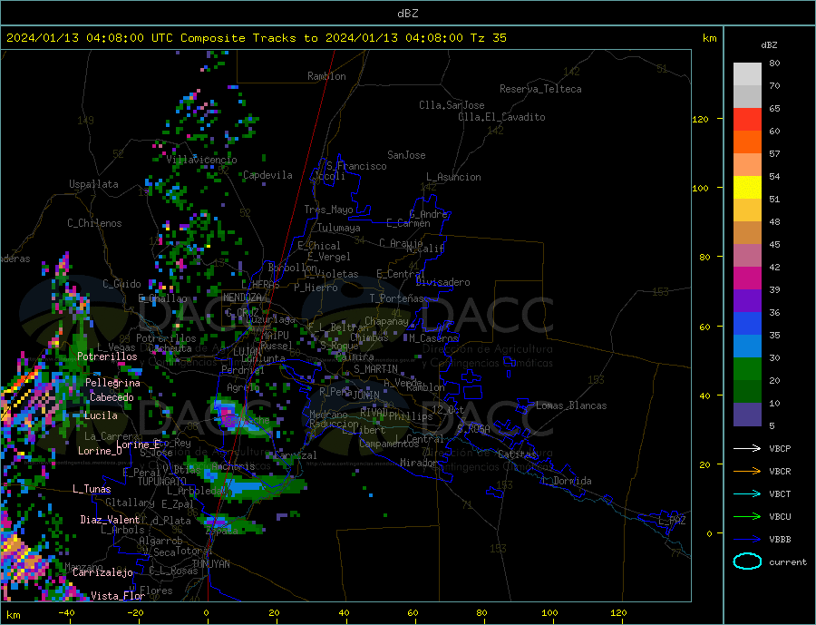Click the cyan 'current' ellipse legend symbol
This screenshot has width=816, height=625.
(747, 562)
